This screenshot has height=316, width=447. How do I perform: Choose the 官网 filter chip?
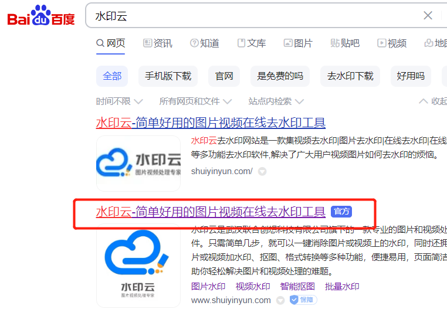(224, 76)
